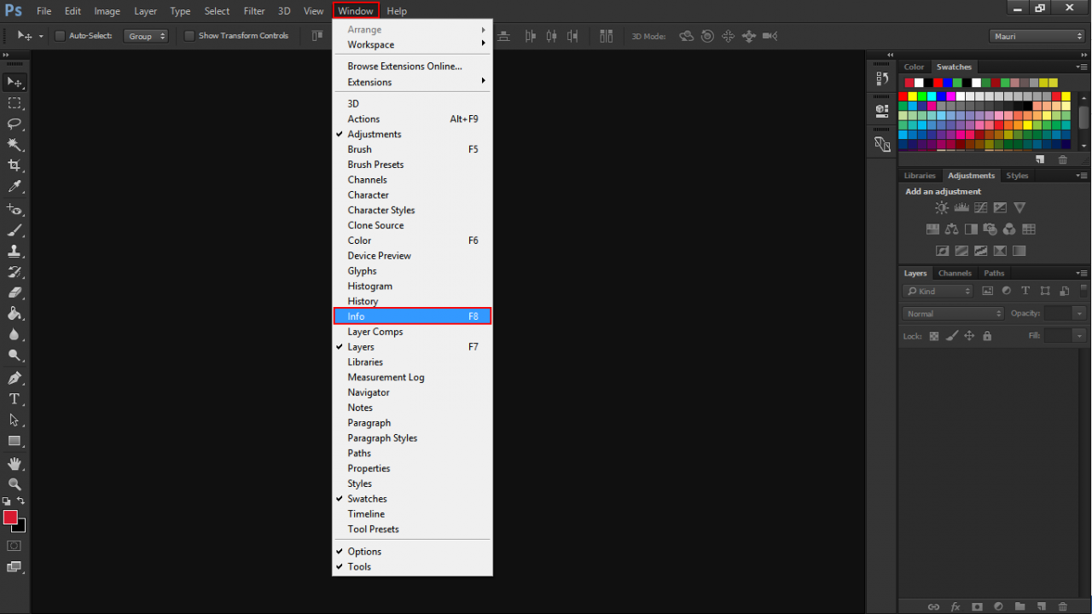This screenshot has height=614, width=1092.
Task: Open the Auto-Select Group dropdown
Action: point(146,36)
